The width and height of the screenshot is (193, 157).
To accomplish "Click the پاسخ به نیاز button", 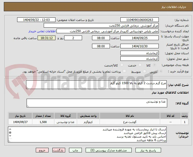I will (148, 150).
